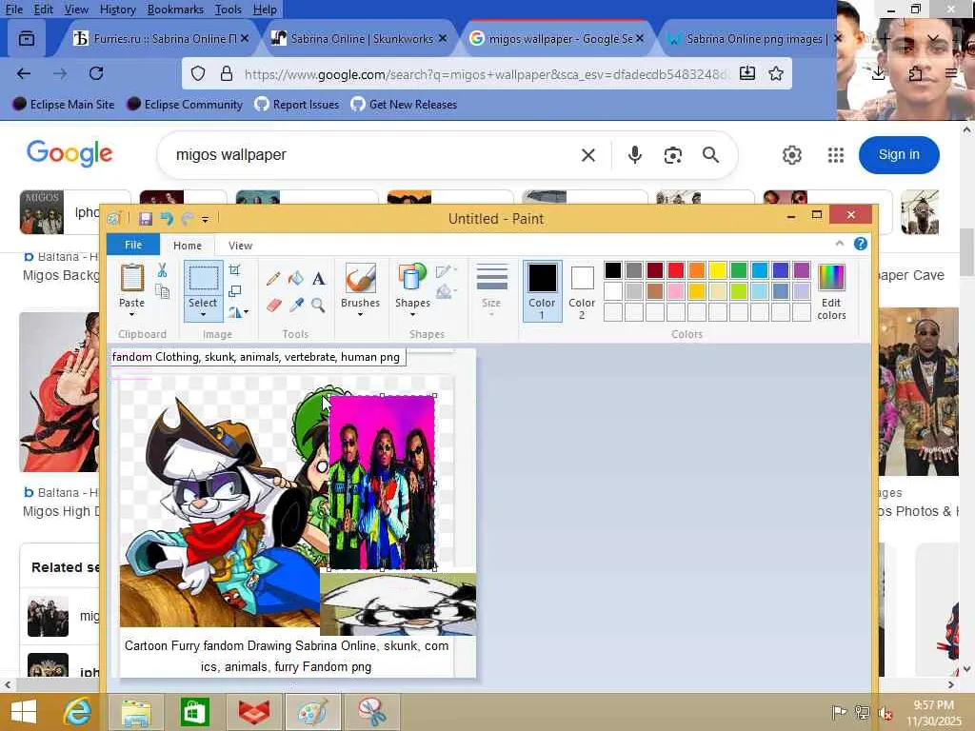The image size is (975, 731).
Task: Click the pasted Migos image in canvas
Action: click(382, 483)
